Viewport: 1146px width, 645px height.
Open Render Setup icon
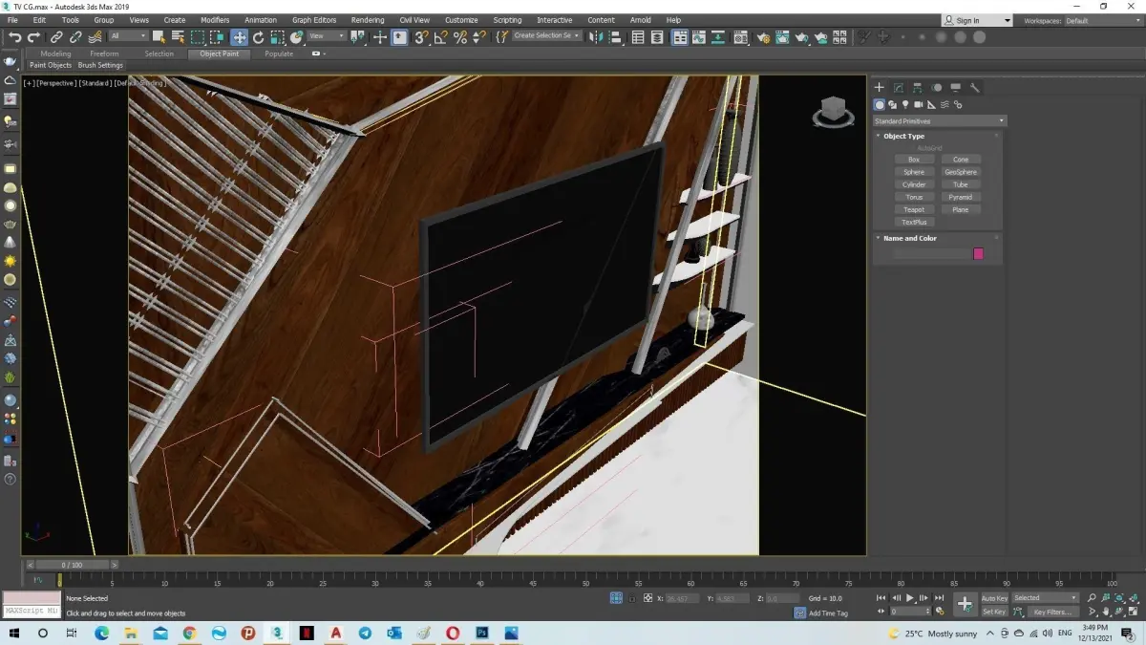764,37
